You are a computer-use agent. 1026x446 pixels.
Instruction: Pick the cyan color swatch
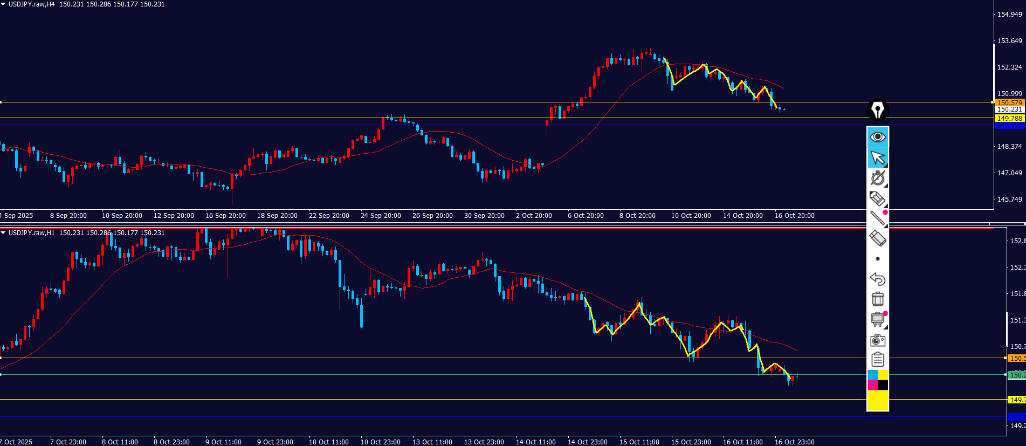point(872,375)
